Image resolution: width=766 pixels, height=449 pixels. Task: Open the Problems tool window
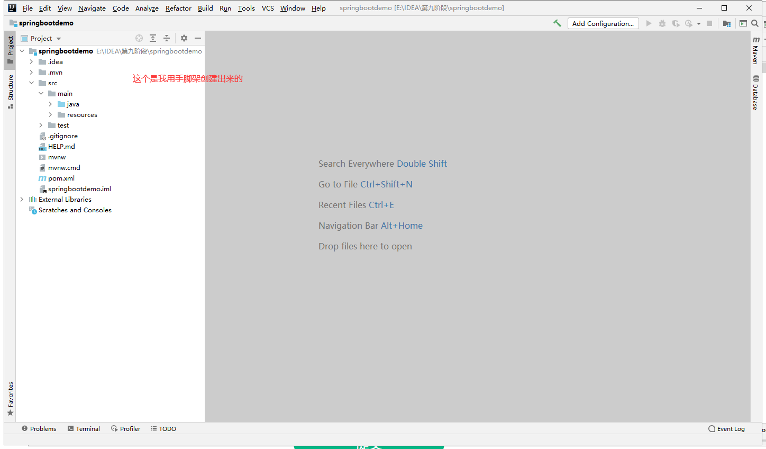click(x=39, y=429)
